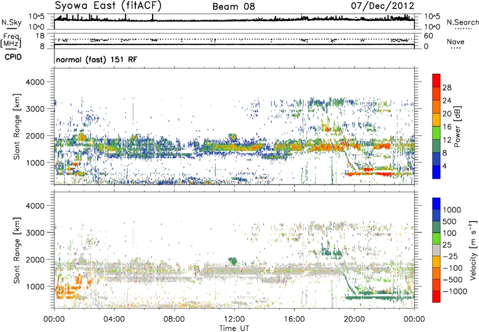Click the blue top segment of the Velocity colorbar

point(436,204)
